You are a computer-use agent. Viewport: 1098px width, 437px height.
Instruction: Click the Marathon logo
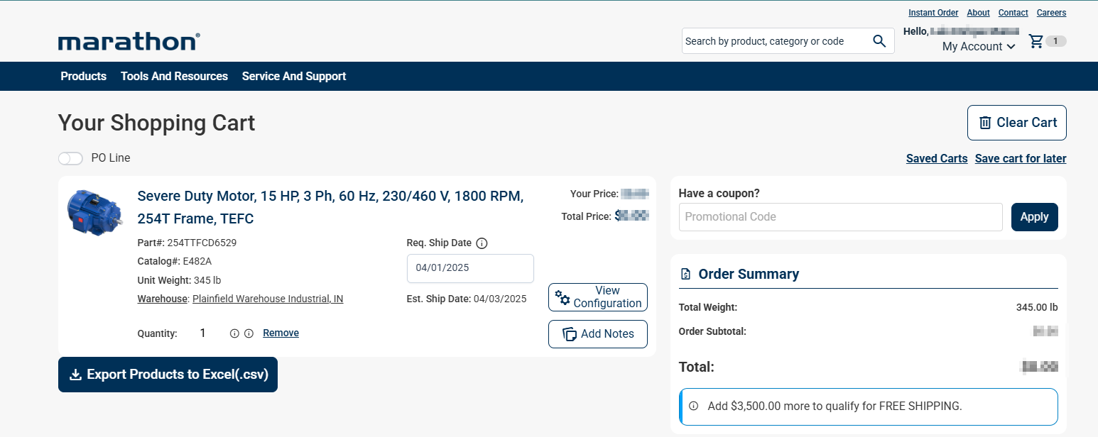(x=129, y=42)
